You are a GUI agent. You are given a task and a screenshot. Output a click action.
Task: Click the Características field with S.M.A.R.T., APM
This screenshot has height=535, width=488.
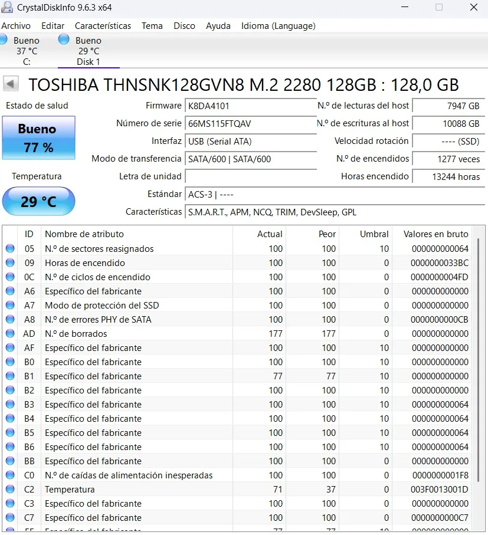[x=335, y=212]
